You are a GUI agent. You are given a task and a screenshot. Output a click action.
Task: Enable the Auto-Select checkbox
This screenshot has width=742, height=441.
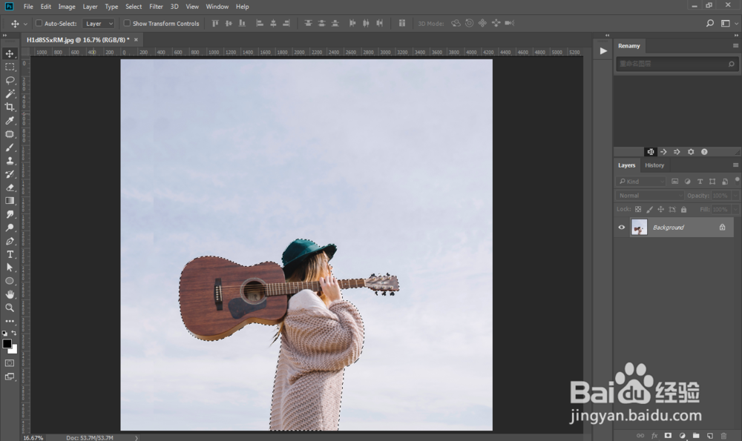[x=39, y=23]
